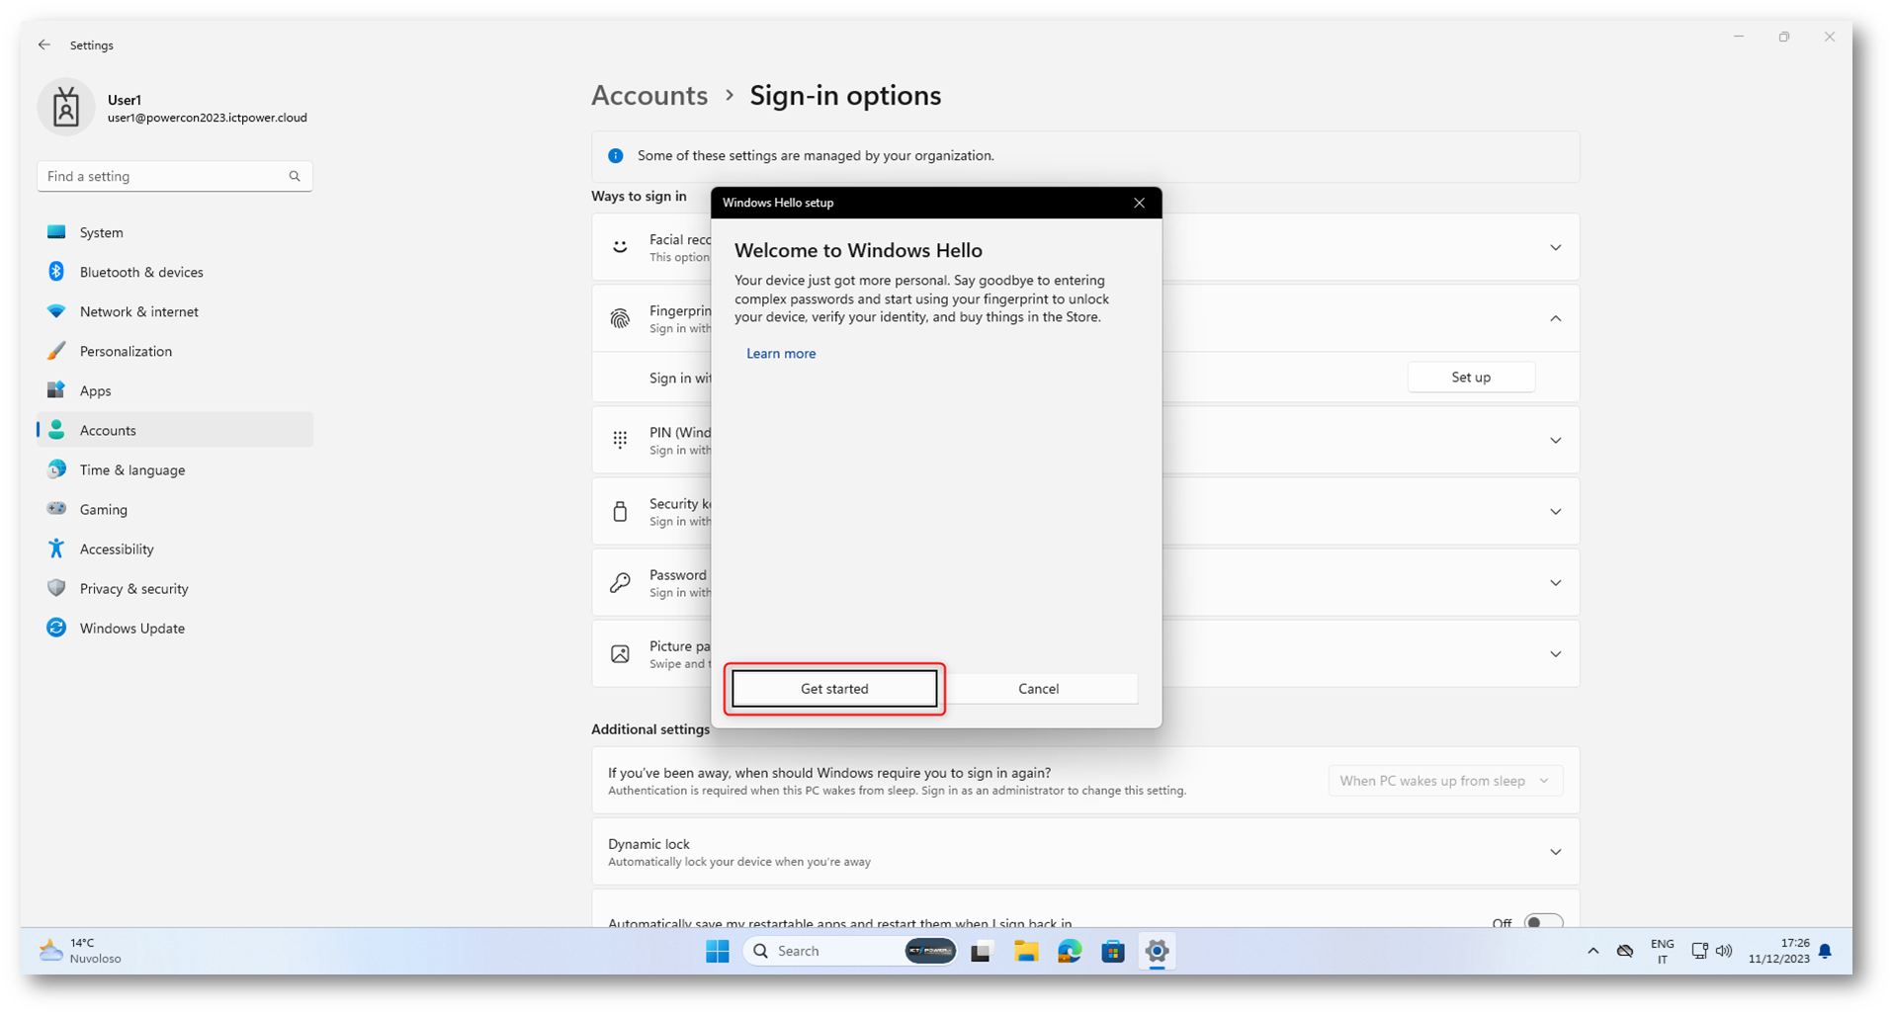Click the Settings gear in the taskbar
1894x1016 pixels.
[x=1157, y=952]
